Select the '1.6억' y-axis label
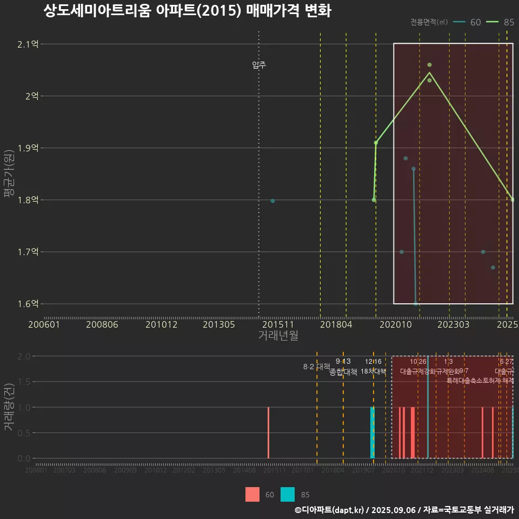 [x=28, y=304]
